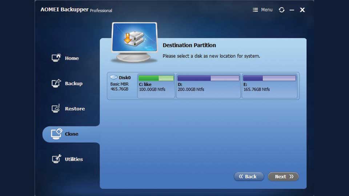Select the C: like partition usage bar

tap(156, 78)
